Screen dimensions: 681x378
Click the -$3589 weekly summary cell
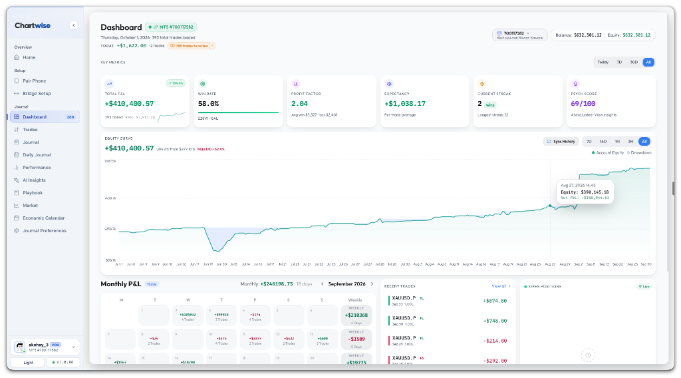[x=356, y=339]
